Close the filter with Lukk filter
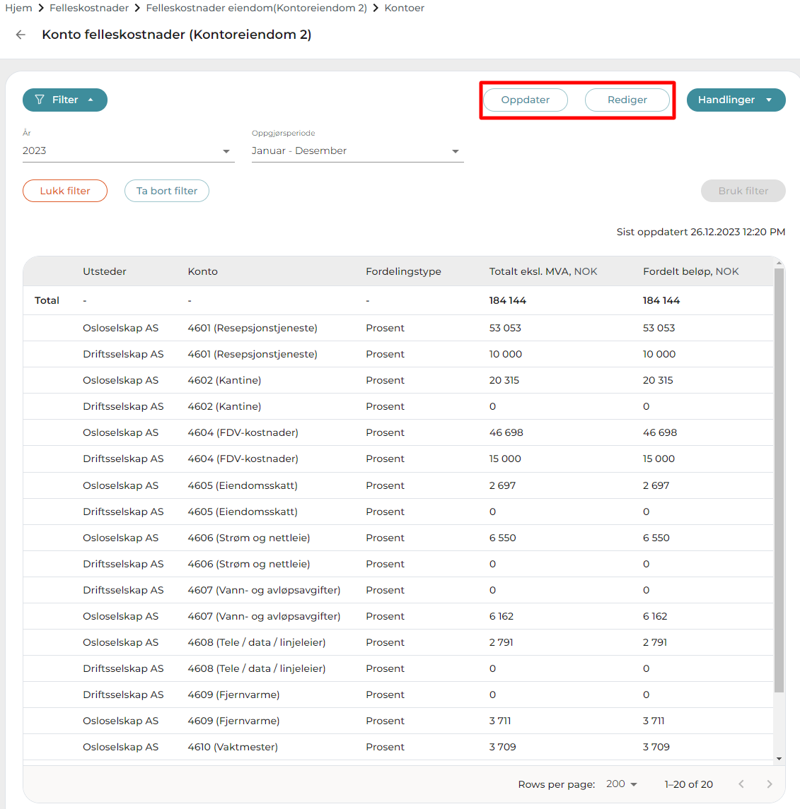This screenshot has width=800, height=809. point(65,191)
